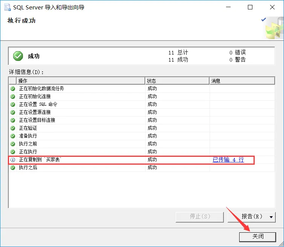Click the 成功 status of 正在验证 row

[152, 128]
